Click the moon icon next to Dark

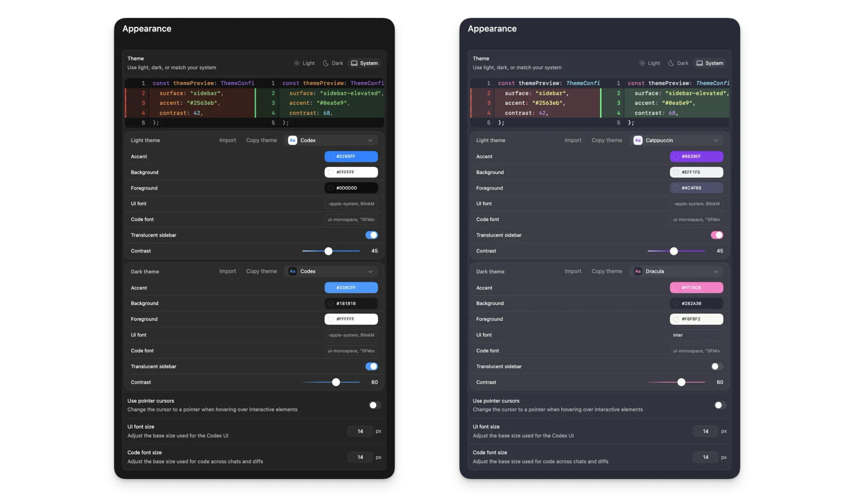(x=325, y=63)
